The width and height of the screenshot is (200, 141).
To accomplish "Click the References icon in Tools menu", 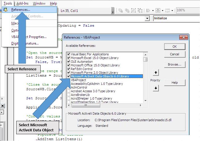I will 5,10.
